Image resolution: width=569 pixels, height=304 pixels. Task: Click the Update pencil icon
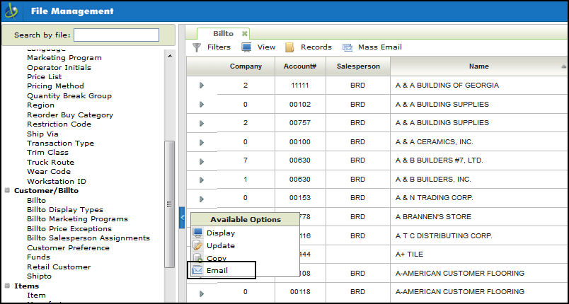coord(198,246)
